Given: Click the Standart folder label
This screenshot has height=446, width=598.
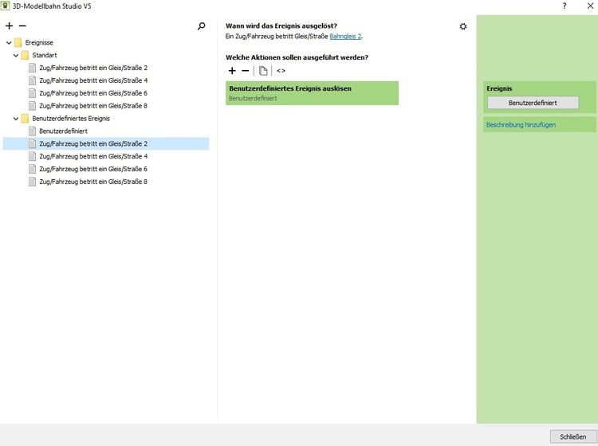Looking at the screenshot, I should 44,55.
